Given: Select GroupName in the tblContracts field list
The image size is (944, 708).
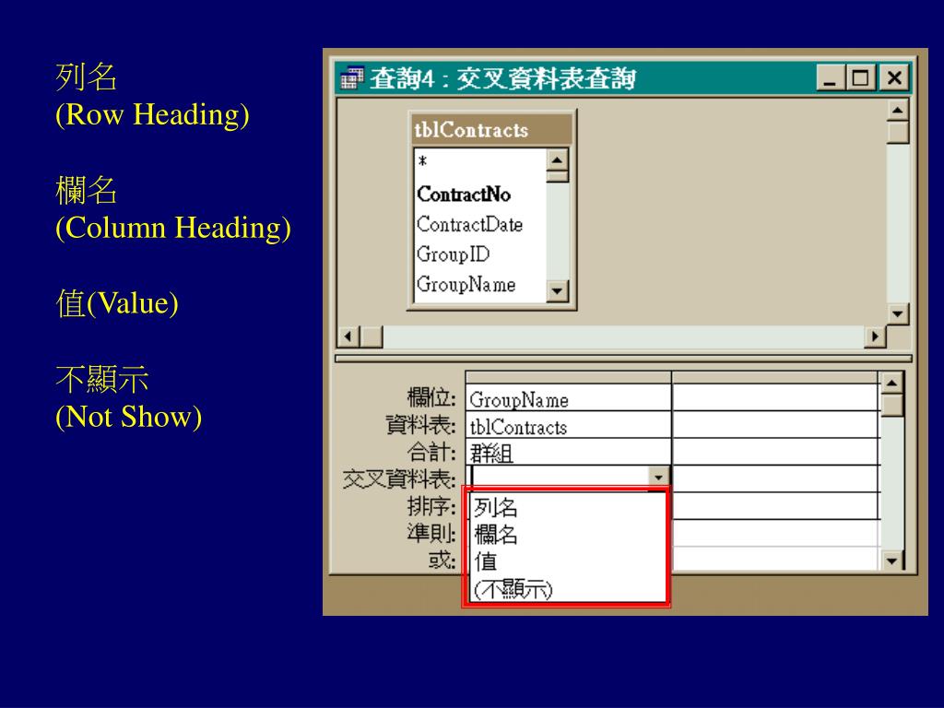Looking at the screenshot, I should click(x=466, y=284).
